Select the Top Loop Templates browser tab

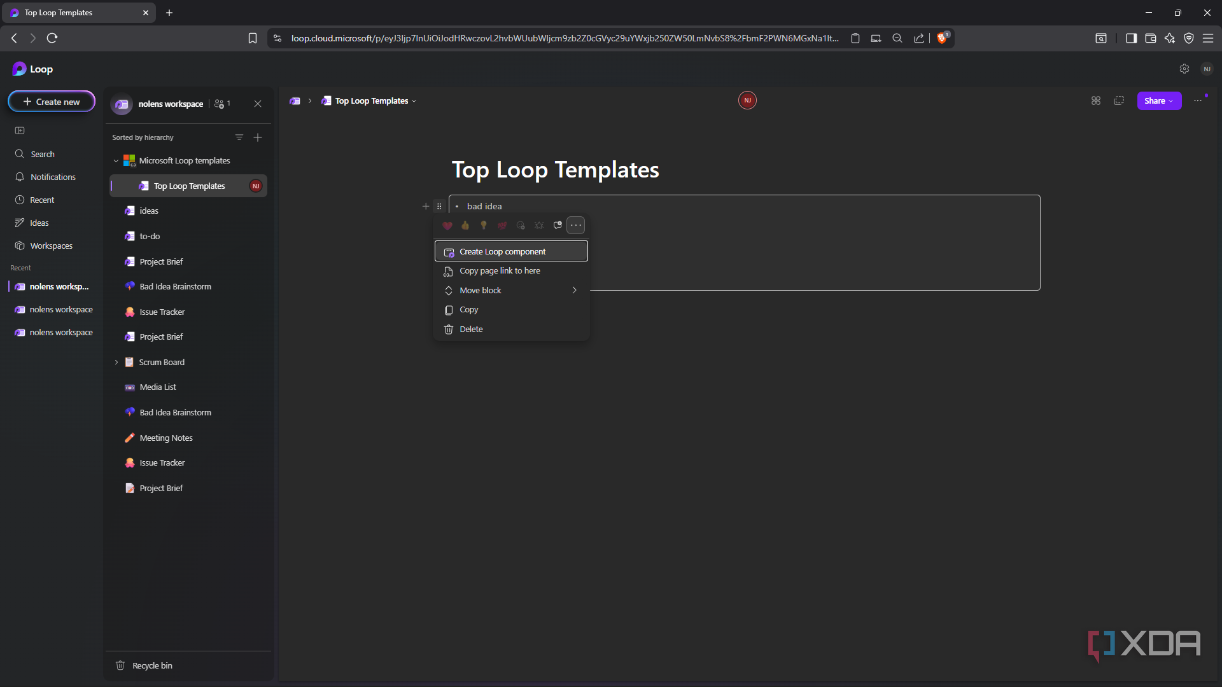79,13
